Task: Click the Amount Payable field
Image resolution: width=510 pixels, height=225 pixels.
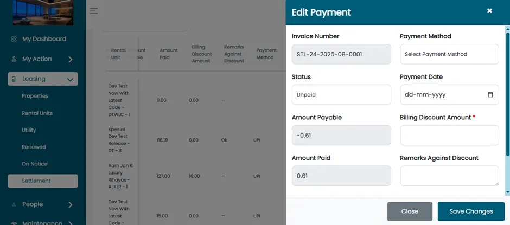Action: click(x=341, y=135)
